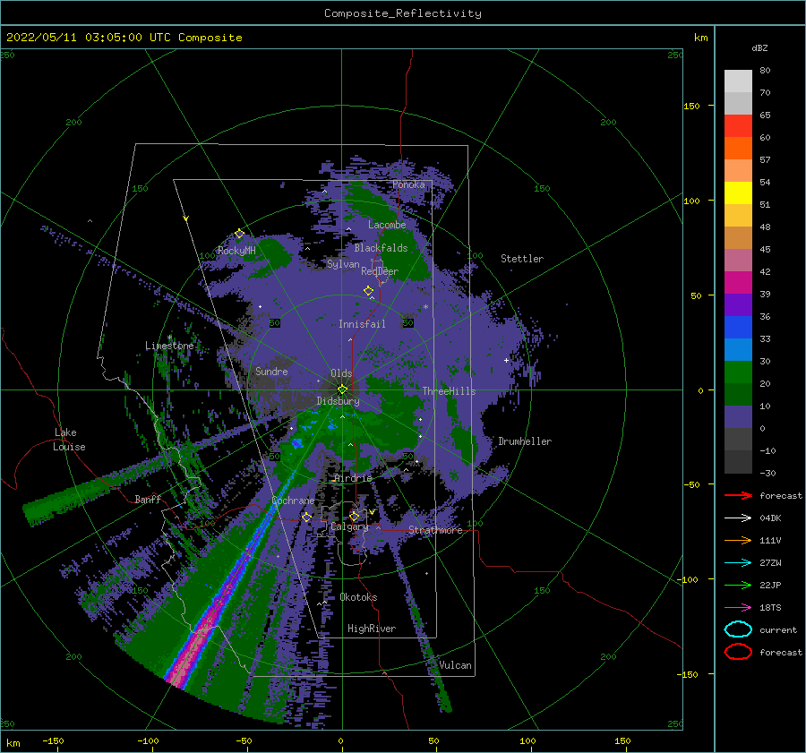Click the Composite_Reflectivity title

[x=402, y=13]
